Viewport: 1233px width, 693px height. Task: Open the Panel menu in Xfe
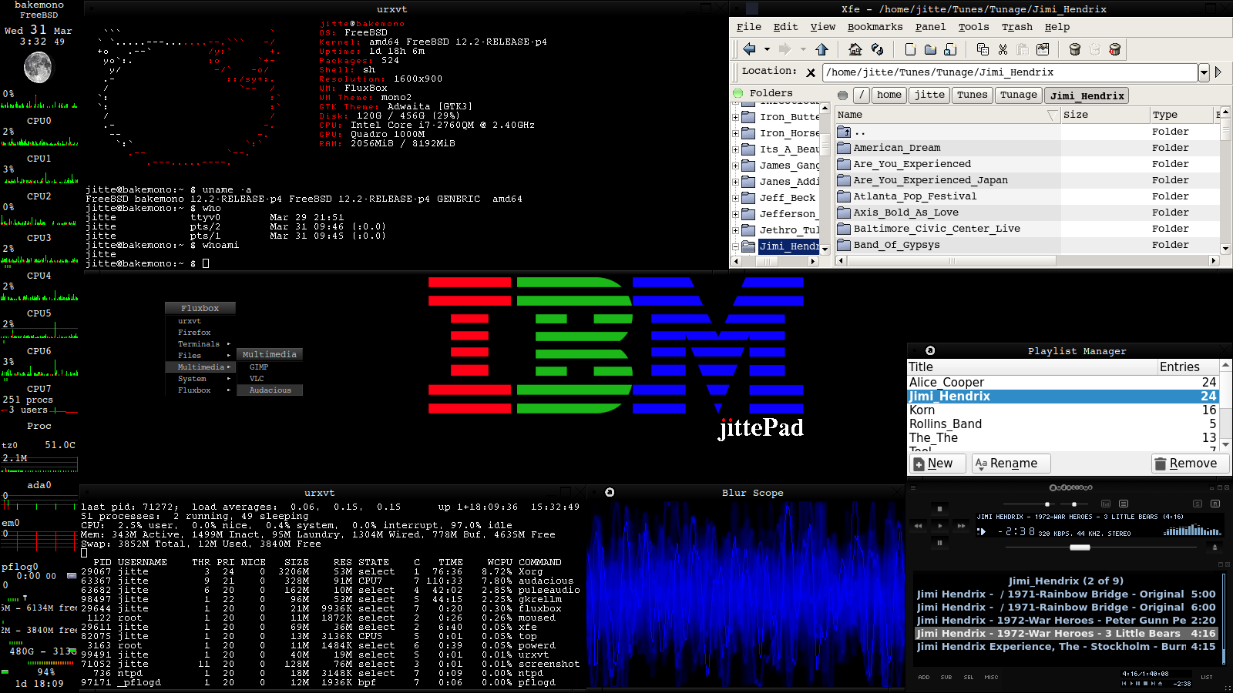click(x=930, y=27)
